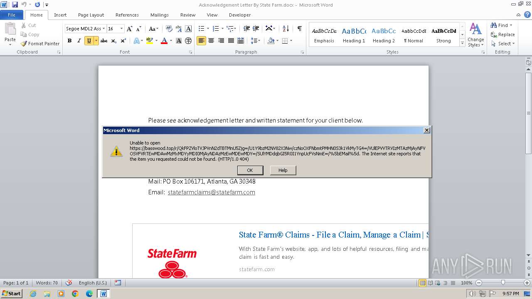This screenshot has width=532, height=299.
Task: Apply strikethrough formatting
Action: (x=104, y=41)
